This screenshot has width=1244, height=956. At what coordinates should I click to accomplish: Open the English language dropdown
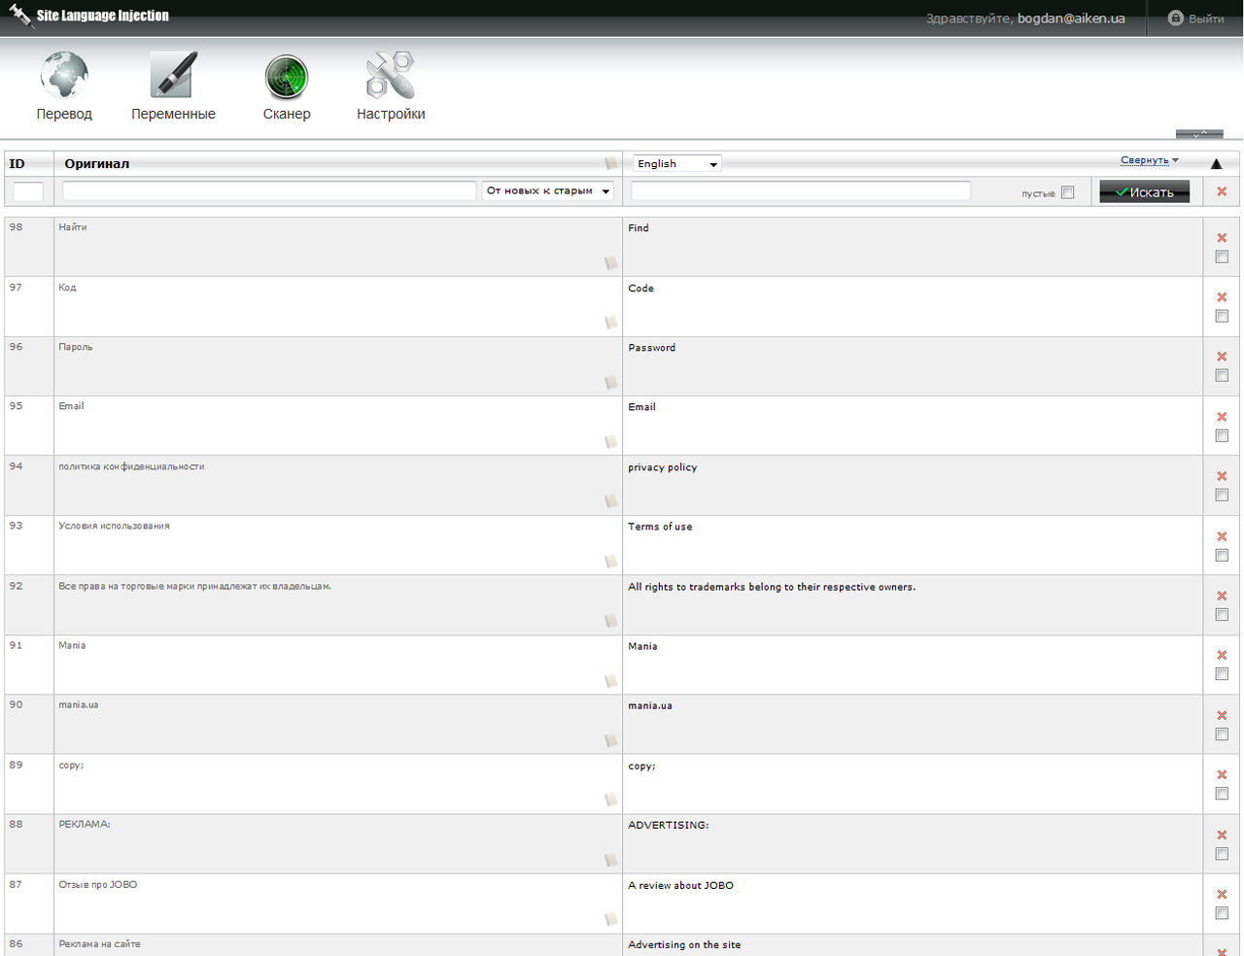pyautogui.click(x=676, y=163)
